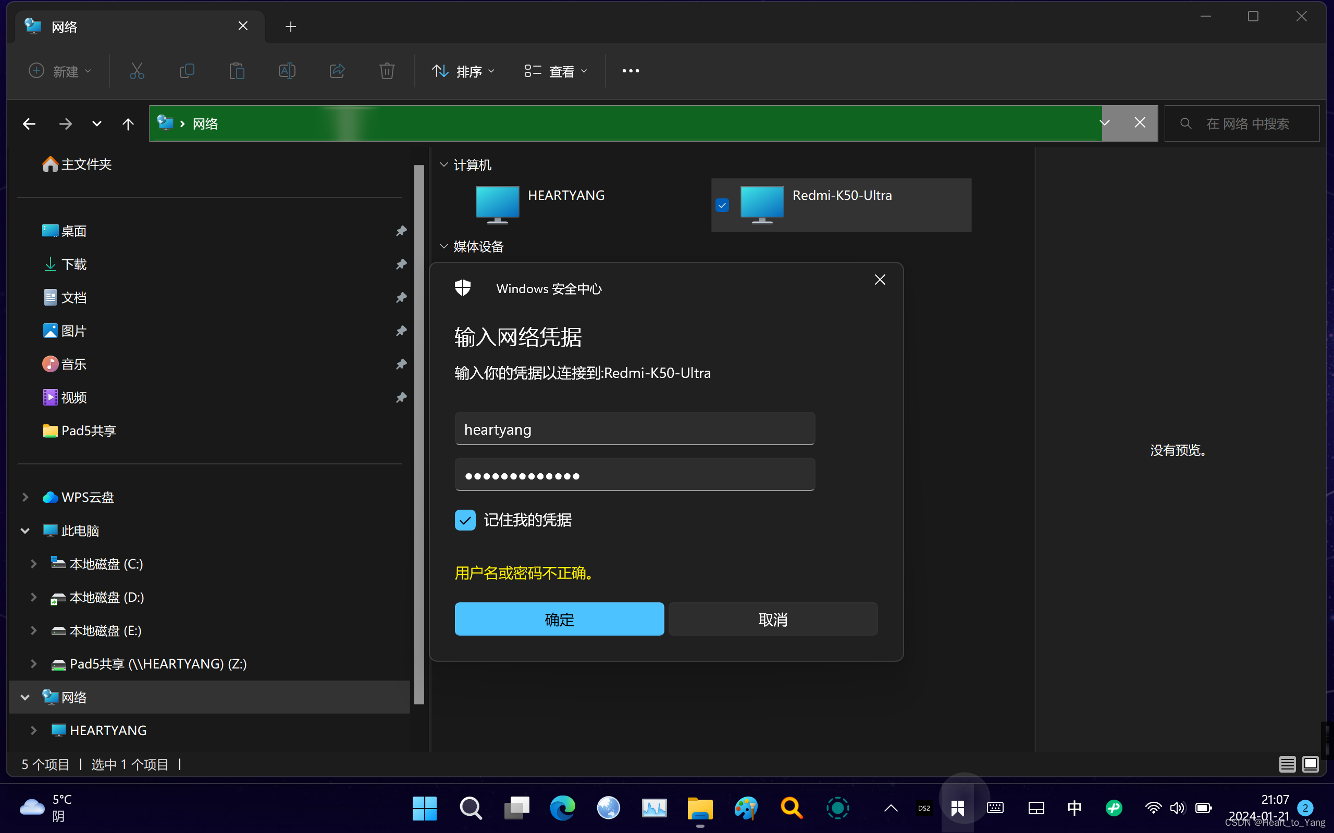The height and width of the screenshot is (833, 1334).
Task: Click the Cut scissors icon in toolbar
Action: click(x=137, y=71)
